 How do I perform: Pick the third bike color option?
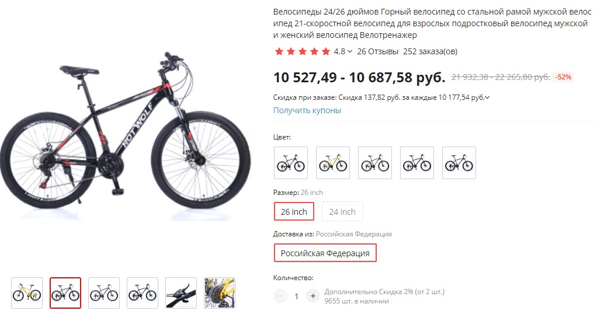[x=375, y=162]
